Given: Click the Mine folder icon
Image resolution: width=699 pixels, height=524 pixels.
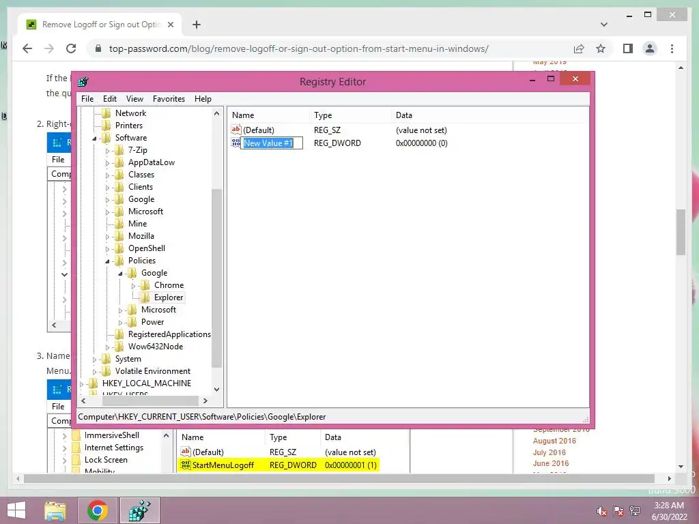Looking at the screenshot, I should [x=119, y=224].
